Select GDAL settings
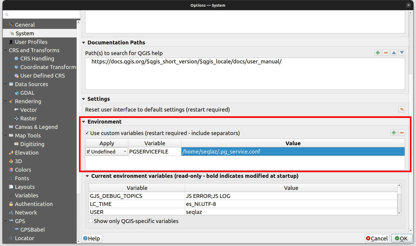416x246 pixels. pyautogui.click(x=27, y=93)
